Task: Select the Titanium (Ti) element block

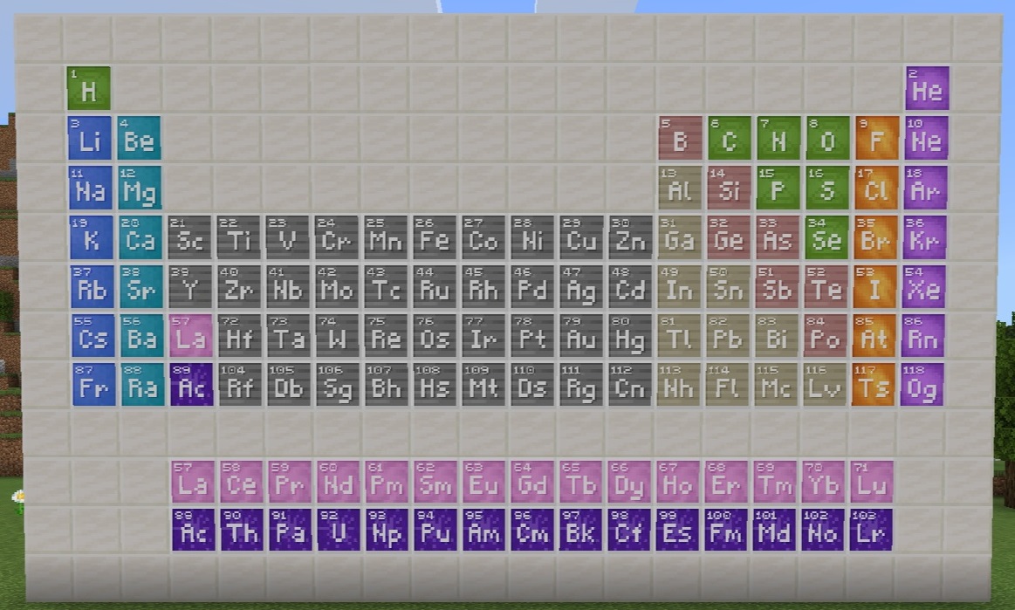Action: 239,237
